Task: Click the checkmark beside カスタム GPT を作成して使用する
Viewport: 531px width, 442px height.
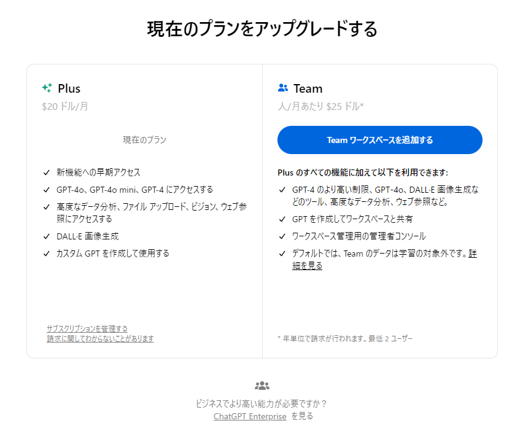Action: [47, 254]
